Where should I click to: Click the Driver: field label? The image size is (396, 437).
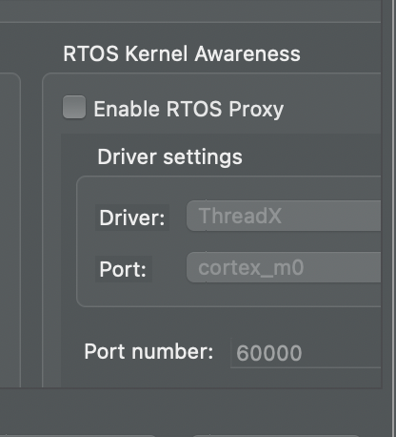coord(132,218)
